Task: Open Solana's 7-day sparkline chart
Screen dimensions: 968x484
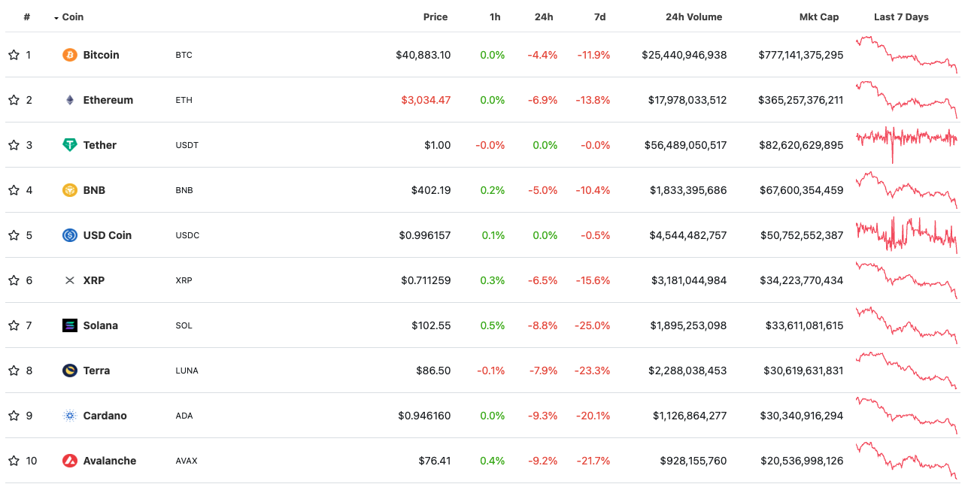Action: (x=907, y=325)
